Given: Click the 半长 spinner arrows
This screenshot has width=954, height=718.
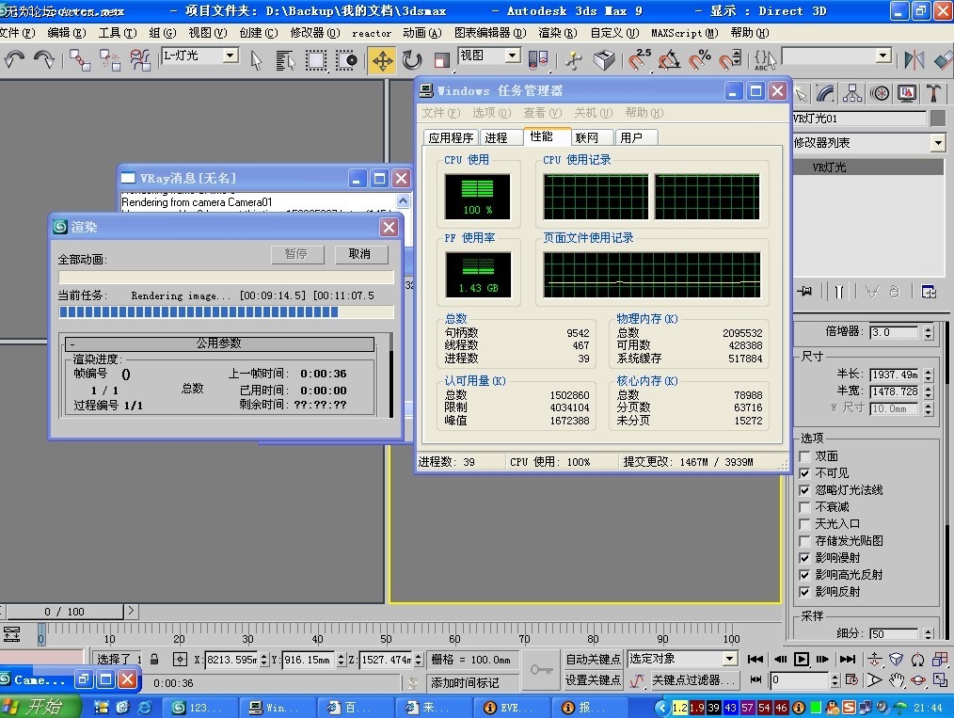Looking at the screenshot, I should pyautogui.click(x=928, y=375).
